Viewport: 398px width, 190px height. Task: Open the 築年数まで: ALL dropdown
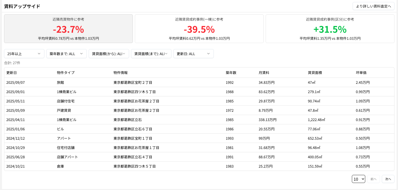66,54
